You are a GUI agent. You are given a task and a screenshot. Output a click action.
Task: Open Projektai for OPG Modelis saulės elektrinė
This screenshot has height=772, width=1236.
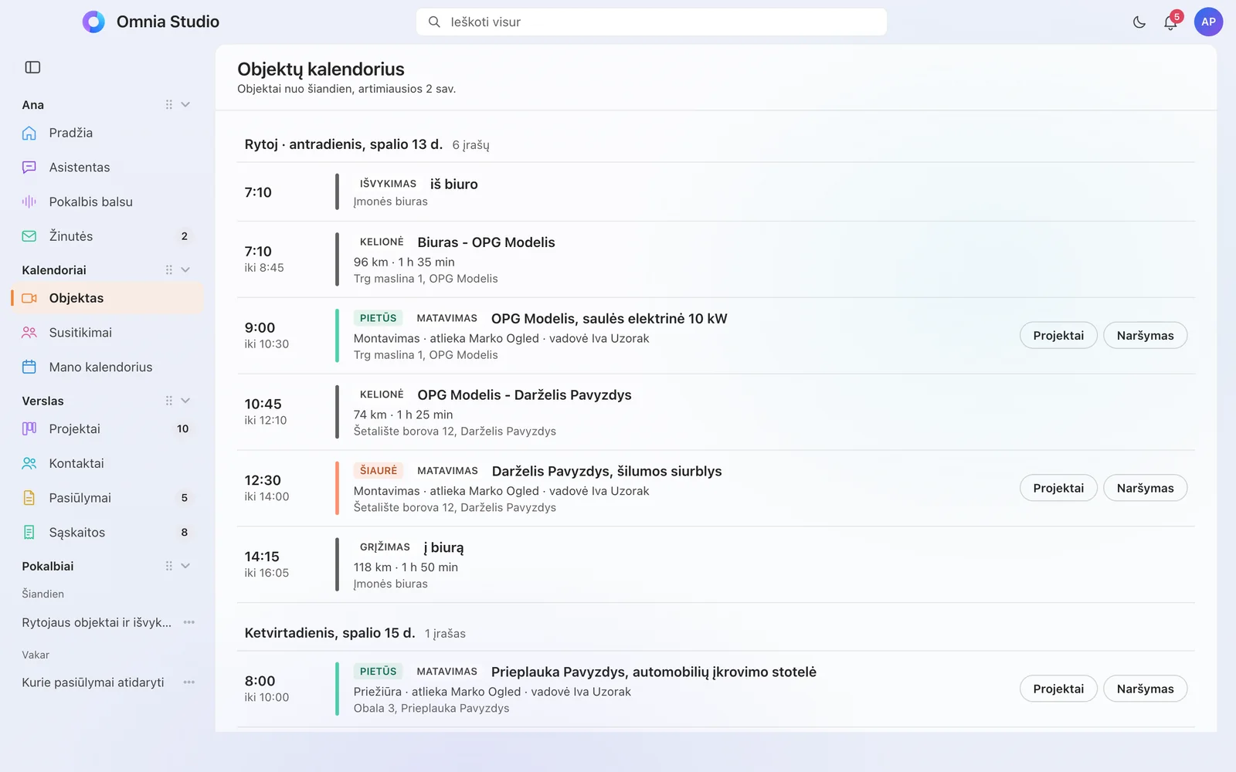(1058, 335)
